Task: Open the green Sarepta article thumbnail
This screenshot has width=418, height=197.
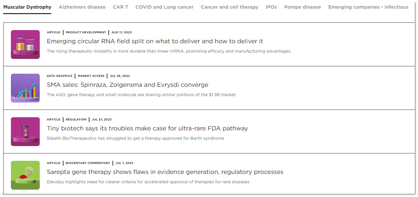Action: (25, 175)
